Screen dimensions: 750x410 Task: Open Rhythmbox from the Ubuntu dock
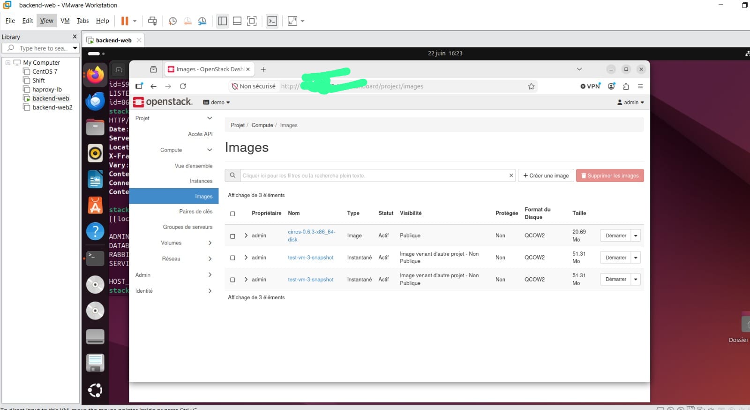pos(95,153)
